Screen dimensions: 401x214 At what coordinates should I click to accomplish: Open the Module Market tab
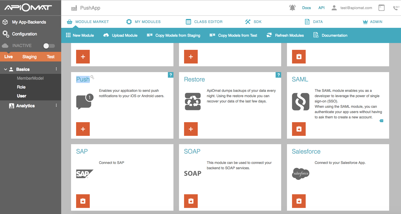[88, 22]
